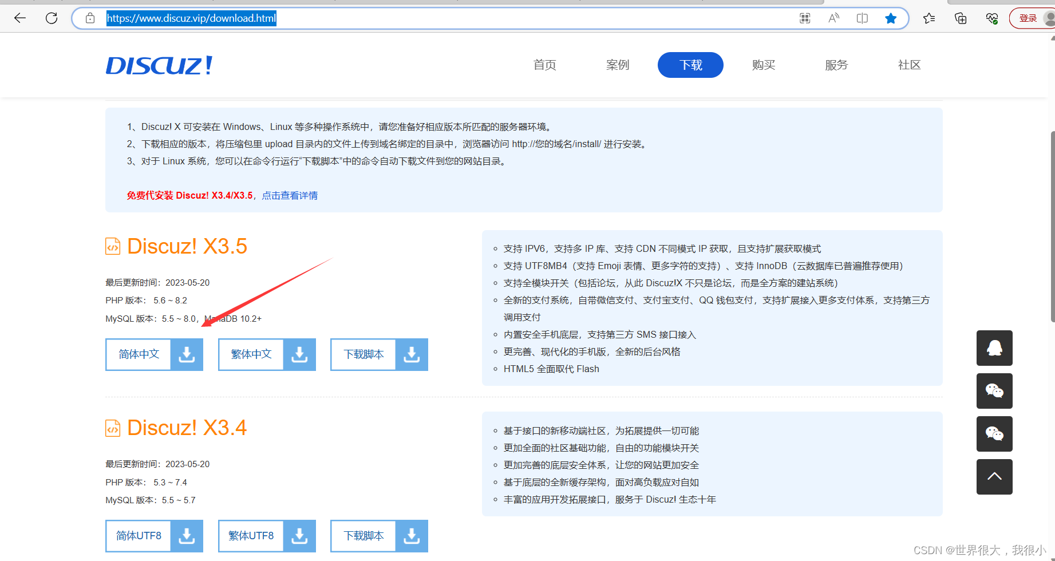This screenshot has height=561, width=1055.
Task: Click the download icon beside 繁体中文 for X3.5
Action: pyautogui.click(x=299, y=354)
